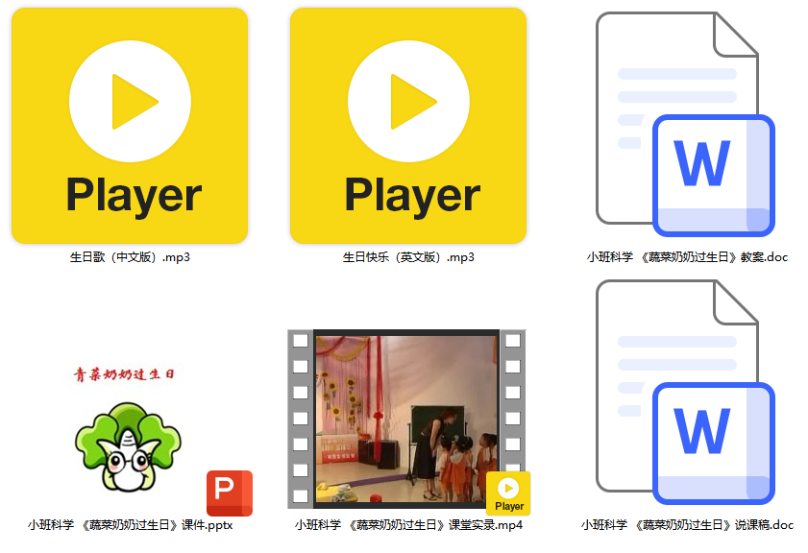Screen dimensions: 808x553
Task: Select the 生日歌（中文版）.mp3 Player icon
Action: (x=130, y=126)
